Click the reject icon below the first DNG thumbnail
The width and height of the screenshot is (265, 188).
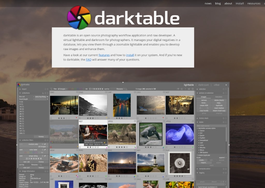coord(51,118)
